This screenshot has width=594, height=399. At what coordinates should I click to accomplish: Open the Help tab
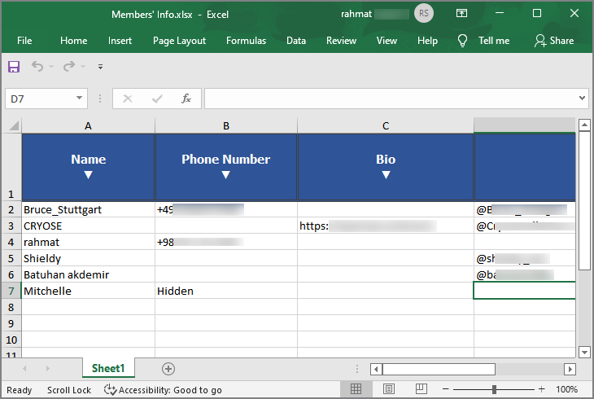(427, 41)
